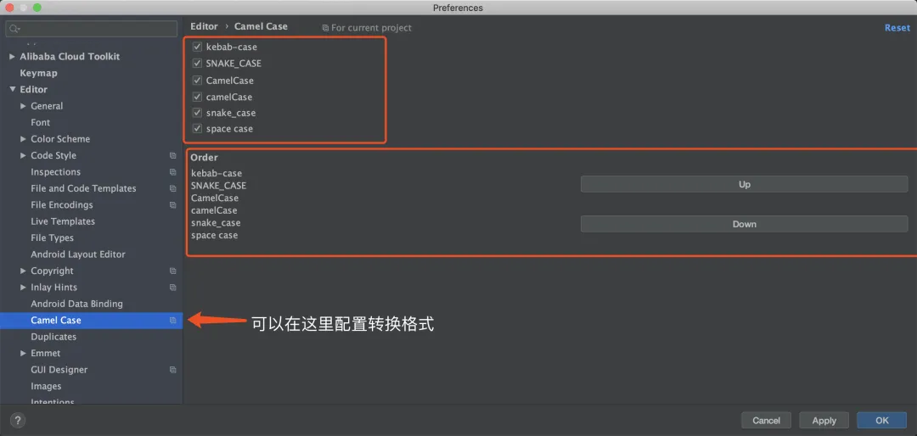Select Images in the settings tree
The width and height of the screenshot is (917, 436).
[x=46, y=386]
